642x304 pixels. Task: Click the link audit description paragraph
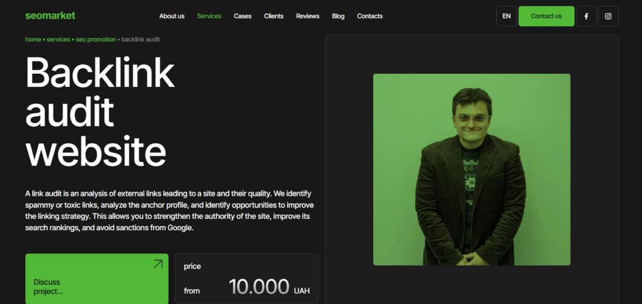tap(169, 210)
